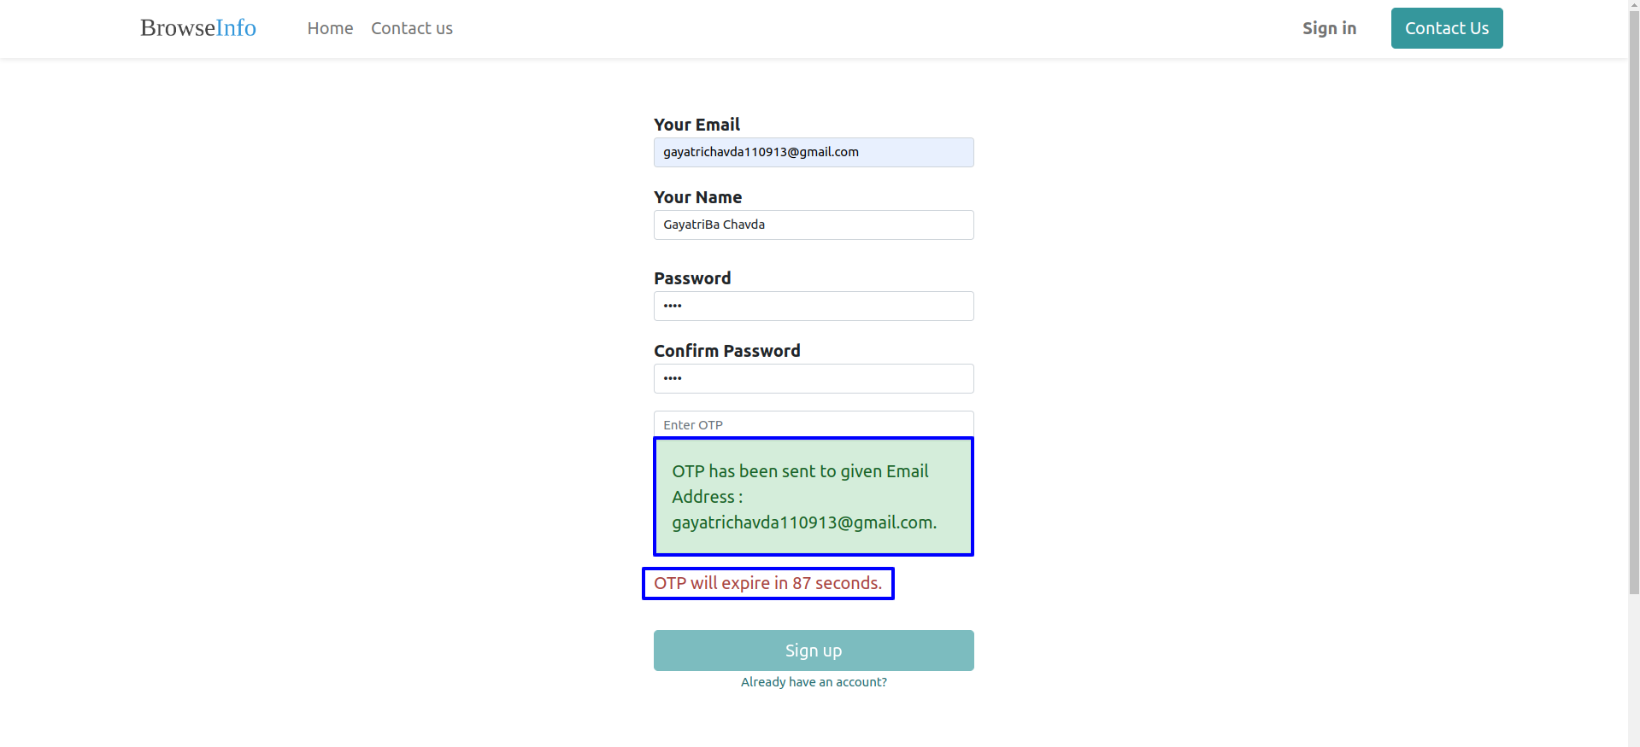Click the 'Password' field label

click(692, 278)
